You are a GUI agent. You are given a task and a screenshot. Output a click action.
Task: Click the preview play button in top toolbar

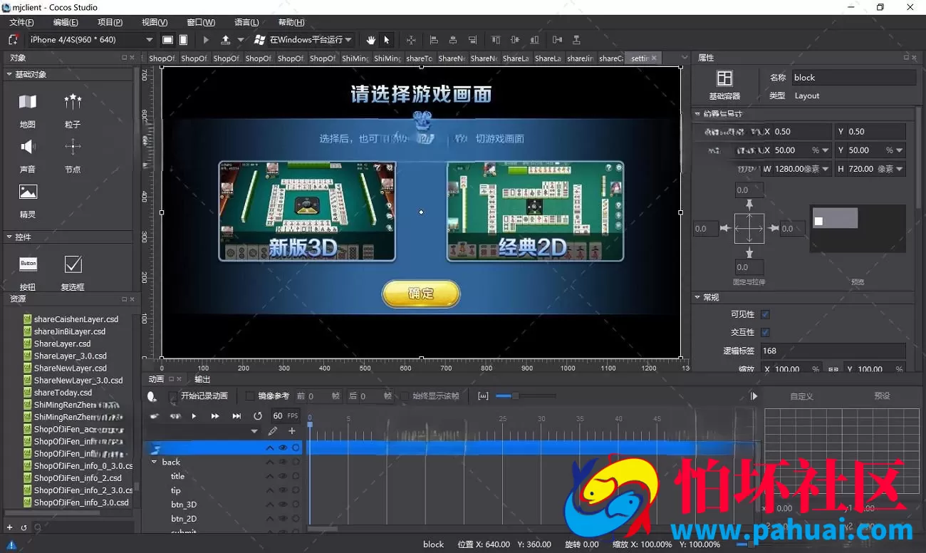click(207, 40)
